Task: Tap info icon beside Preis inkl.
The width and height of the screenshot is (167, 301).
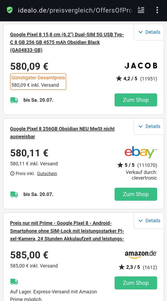Action: tap(12, 174)
